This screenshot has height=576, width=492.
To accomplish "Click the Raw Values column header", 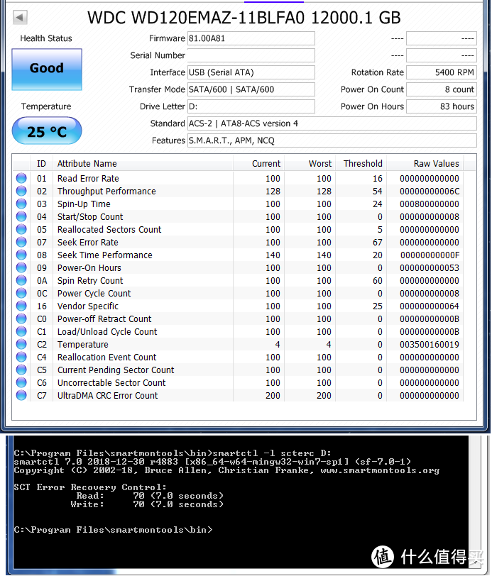I will click(425, 163).
